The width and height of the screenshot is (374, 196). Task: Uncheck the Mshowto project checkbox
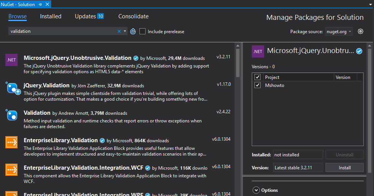[x=257, y=85]
